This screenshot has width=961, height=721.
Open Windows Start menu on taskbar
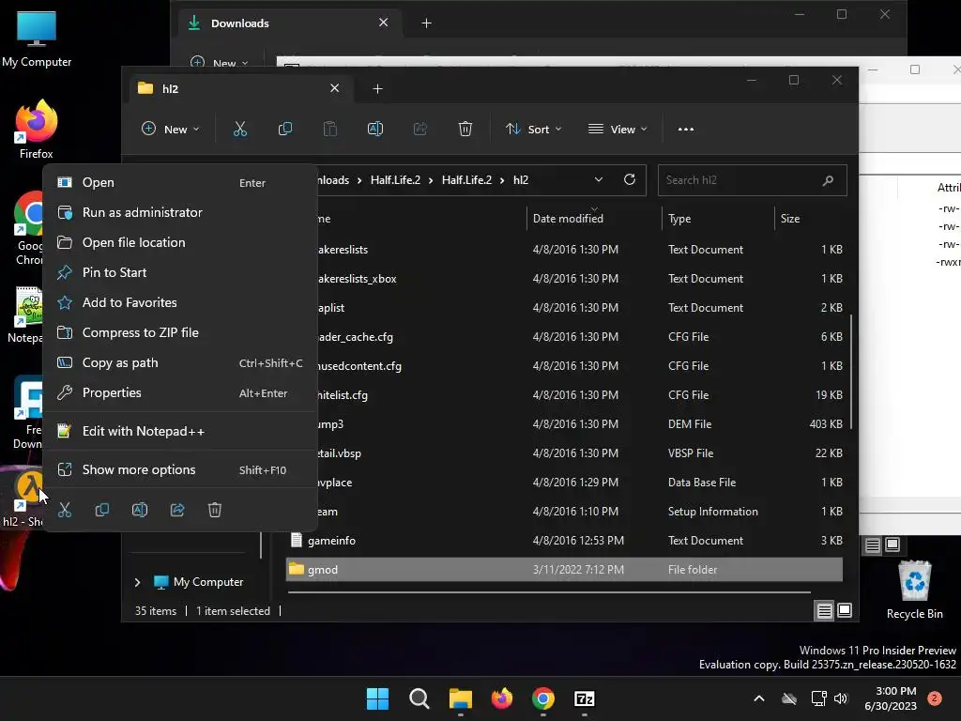point(377,698)
